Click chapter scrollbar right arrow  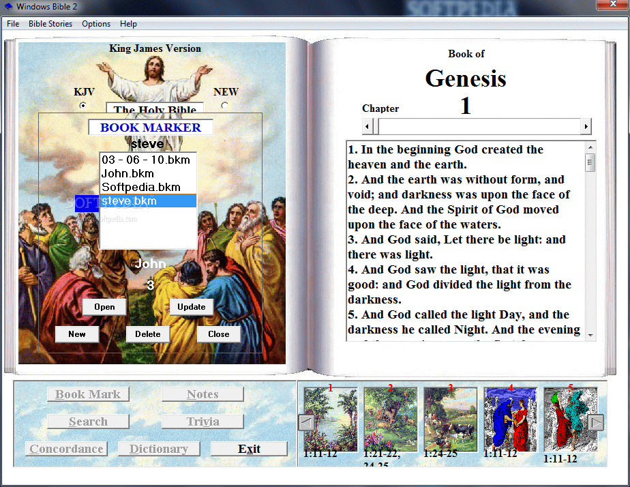point(586,127)
